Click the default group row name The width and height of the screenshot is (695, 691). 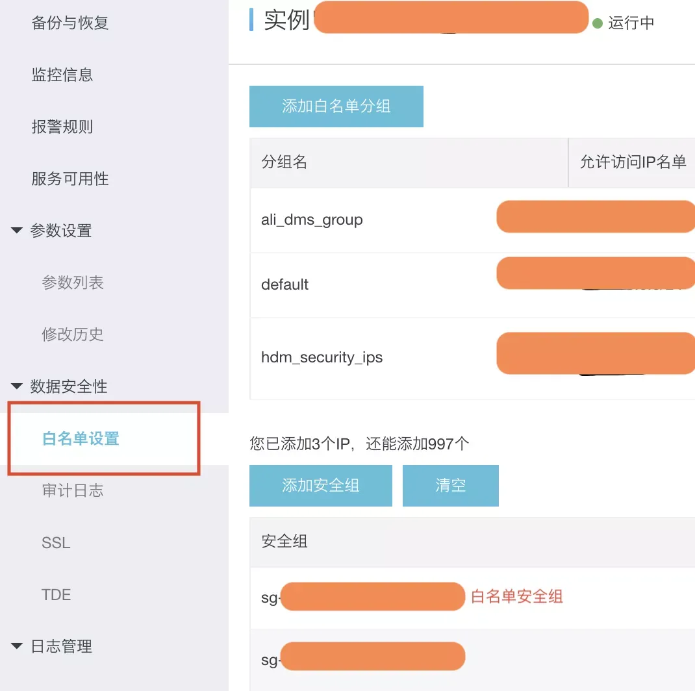click(x=284, y=284)
